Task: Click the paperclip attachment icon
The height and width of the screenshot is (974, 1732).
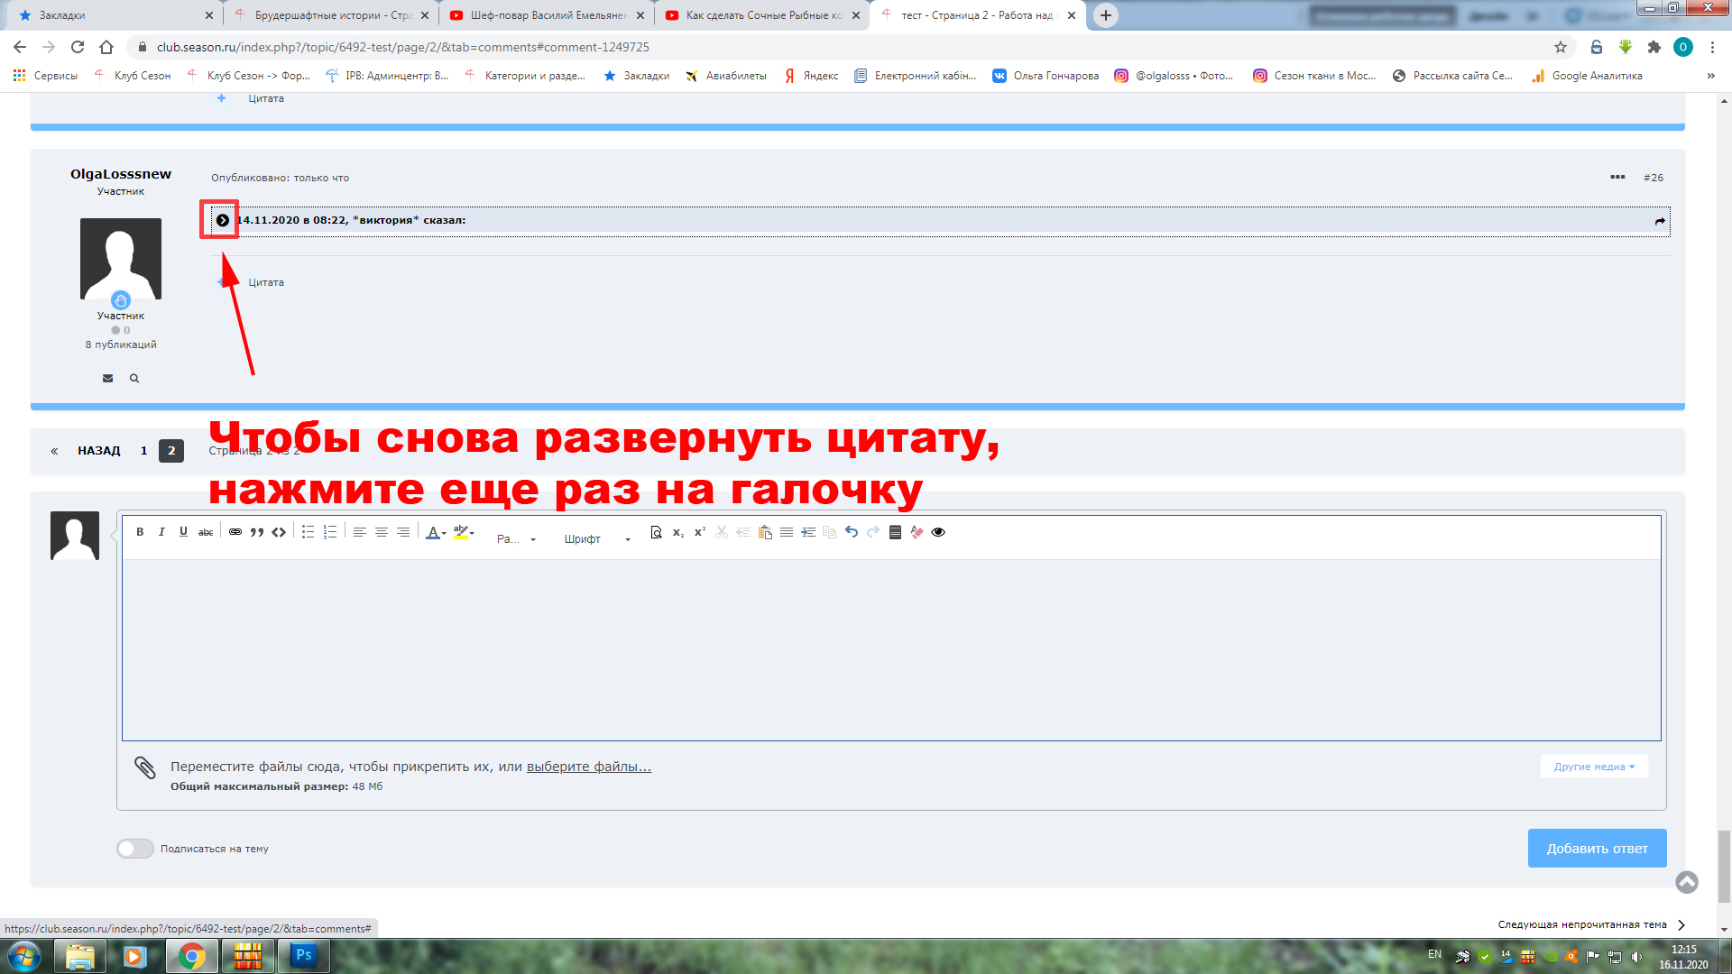Action: pos(144,767)
